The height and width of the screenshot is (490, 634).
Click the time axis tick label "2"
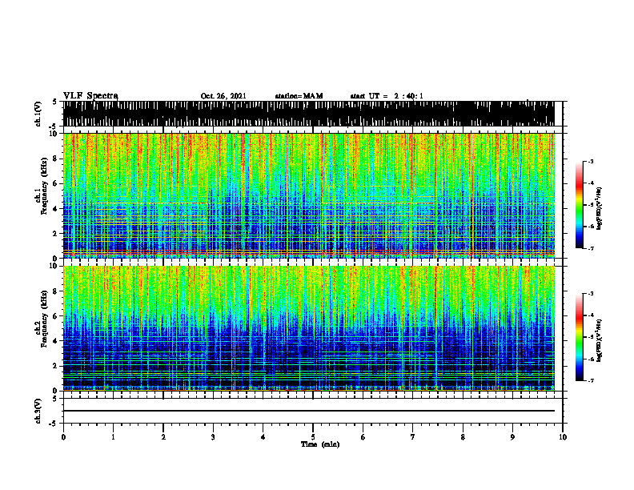pos(163,437)
